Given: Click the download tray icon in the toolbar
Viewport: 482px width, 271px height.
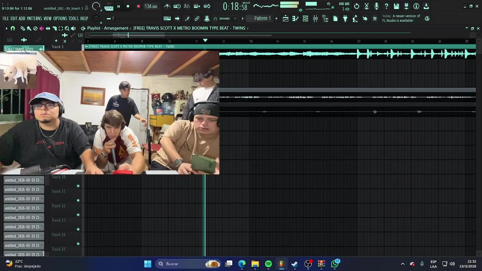Looking at the screenshot, I should point(426,6).
